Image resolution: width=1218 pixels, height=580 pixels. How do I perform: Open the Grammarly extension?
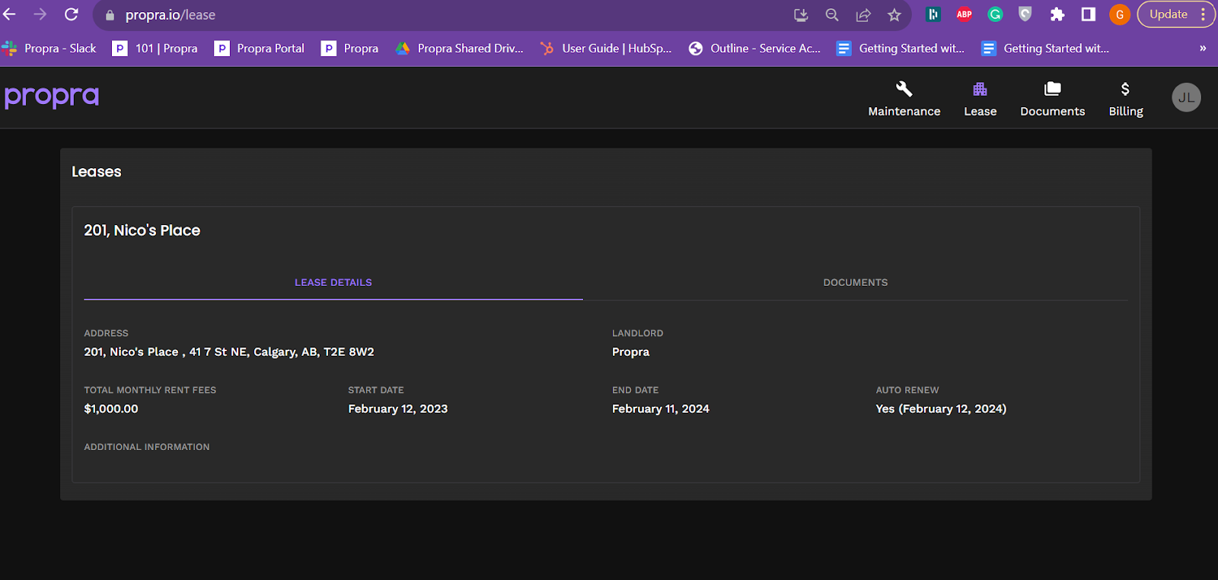tap(995, 14)
